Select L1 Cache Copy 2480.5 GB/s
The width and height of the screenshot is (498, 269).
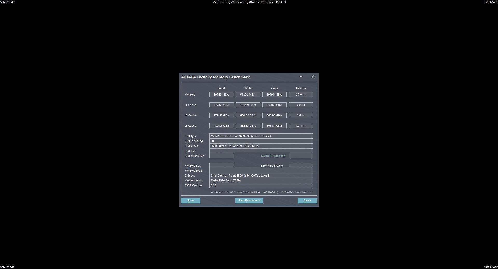(274, 105)
